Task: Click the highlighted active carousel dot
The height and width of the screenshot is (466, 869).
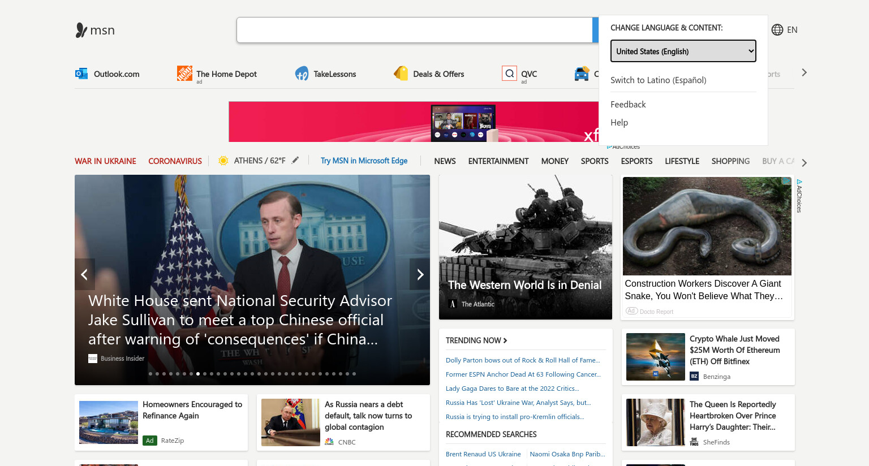Action: click(198, 374)
